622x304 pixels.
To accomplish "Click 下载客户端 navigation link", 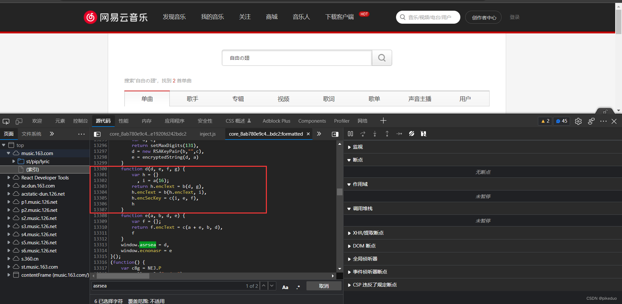I will click(x=340, y=17).
